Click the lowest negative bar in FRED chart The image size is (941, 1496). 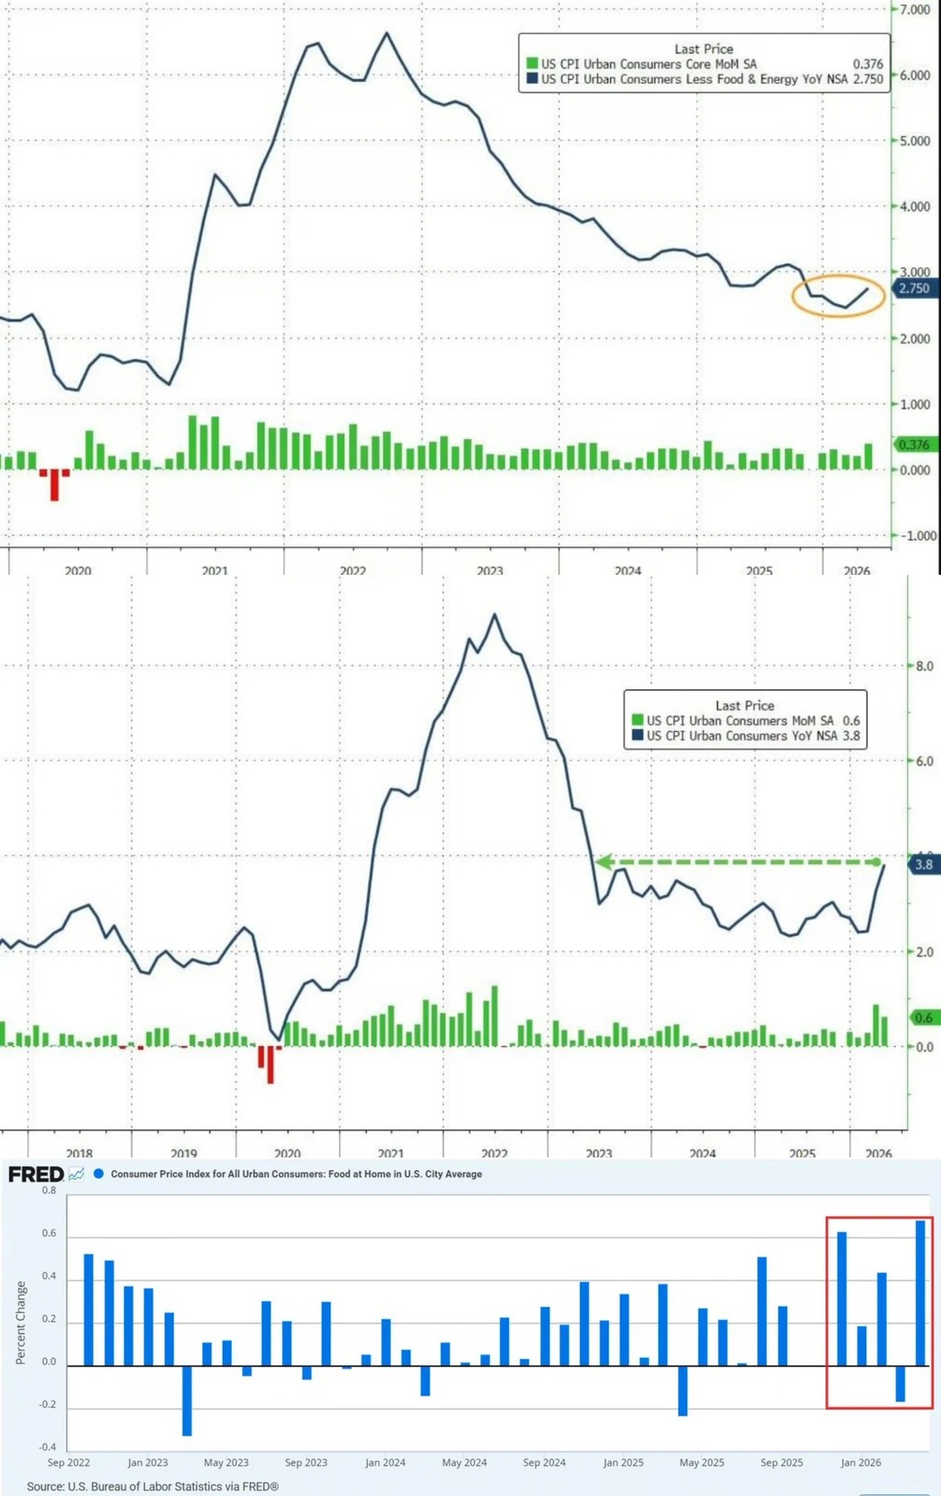pos(187,1400)
